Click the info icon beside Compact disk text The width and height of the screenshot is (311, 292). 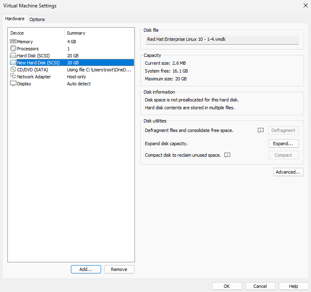click(227, 155)
